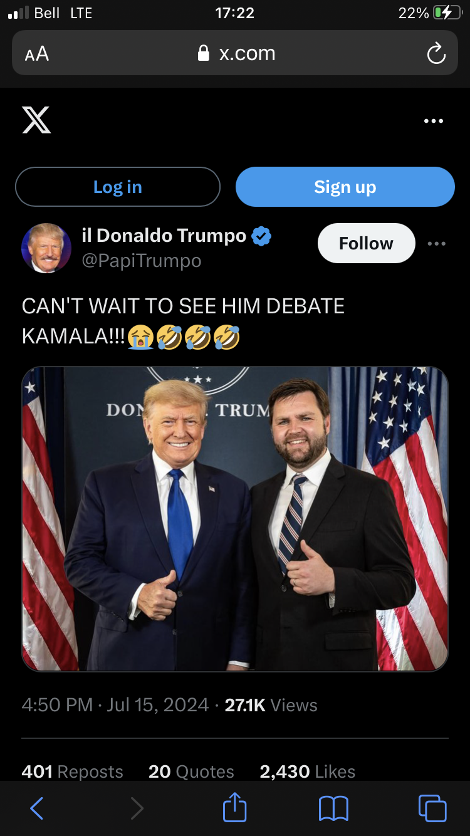This screenshot has width=470, height=836.
Task: Tap the blue verified badge icon
Action: [x=261, y=236]
